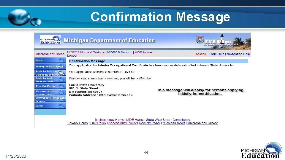Click the Ferris State University address name
285x160 pixels.
(x=86, y=85)
